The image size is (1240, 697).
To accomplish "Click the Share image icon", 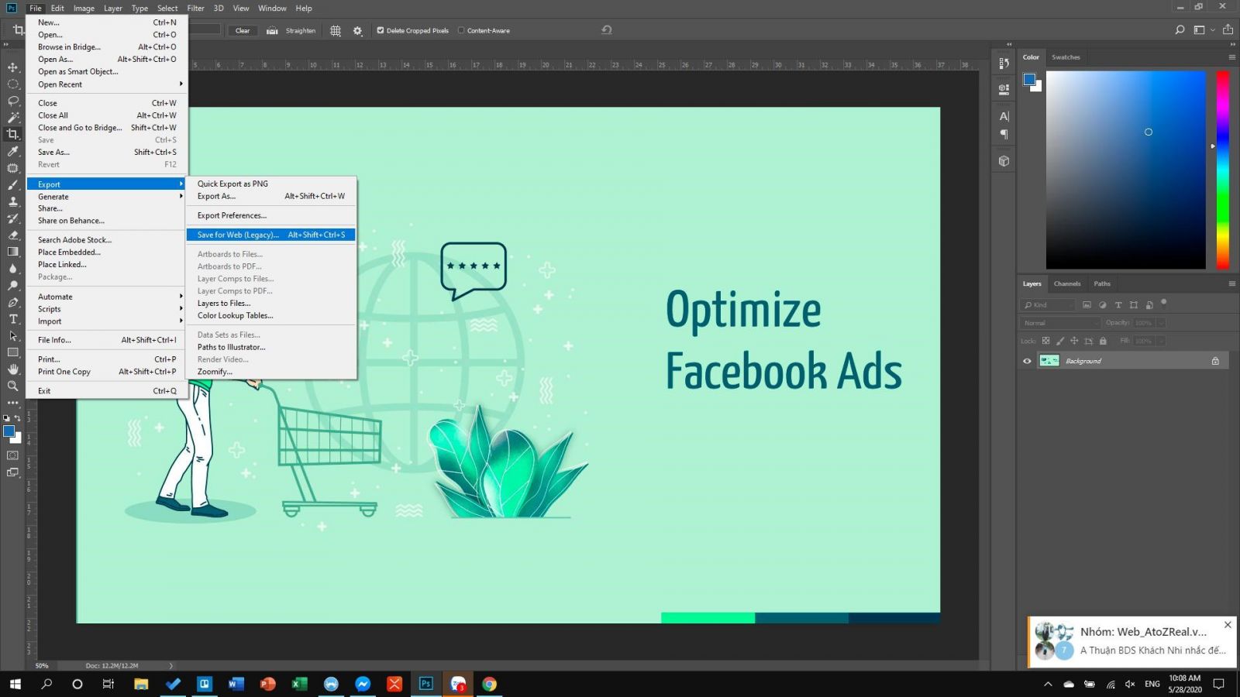I will [1228, 30].
